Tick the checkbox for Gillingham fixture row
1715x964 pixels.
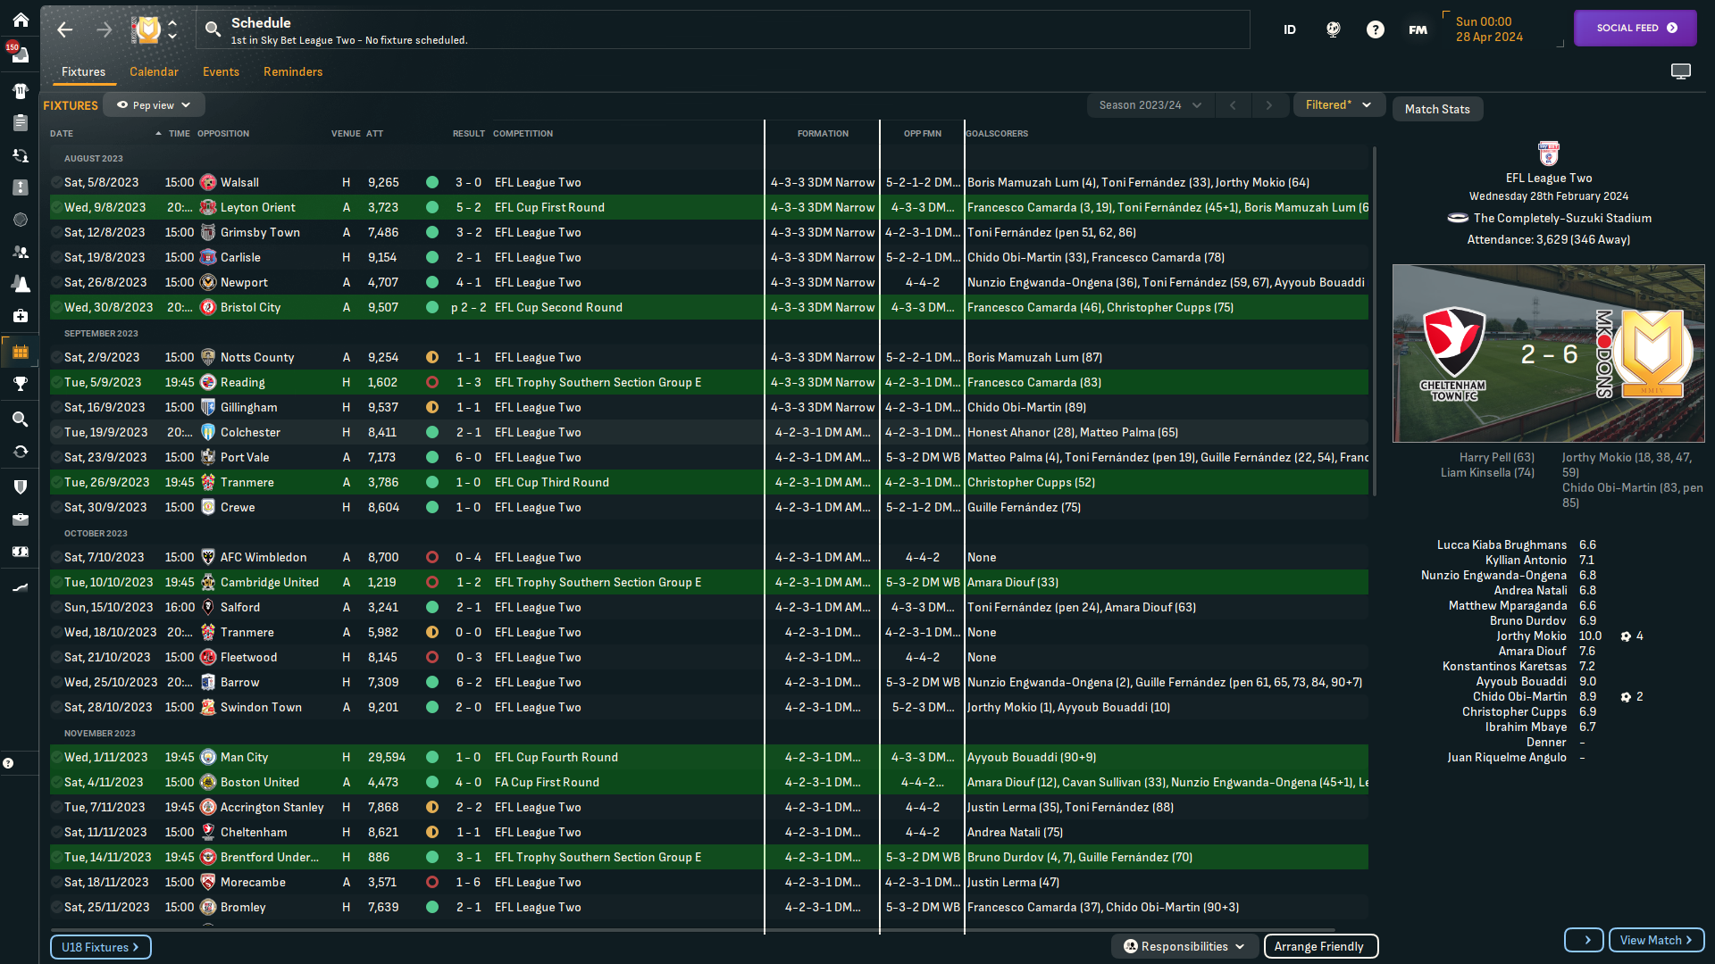coord(56,407)
